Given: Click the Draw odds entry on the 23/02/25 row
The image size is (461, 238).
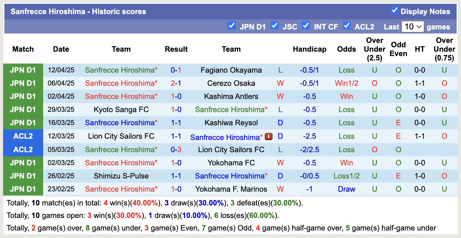Looking at the screenshot, I should pyautogui.click(x=346, y=189).
